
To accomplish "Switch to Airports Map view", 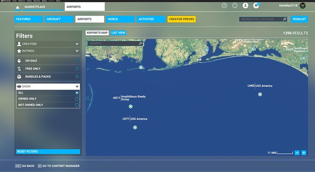I will pyautogui.click(x=97, y=33).
